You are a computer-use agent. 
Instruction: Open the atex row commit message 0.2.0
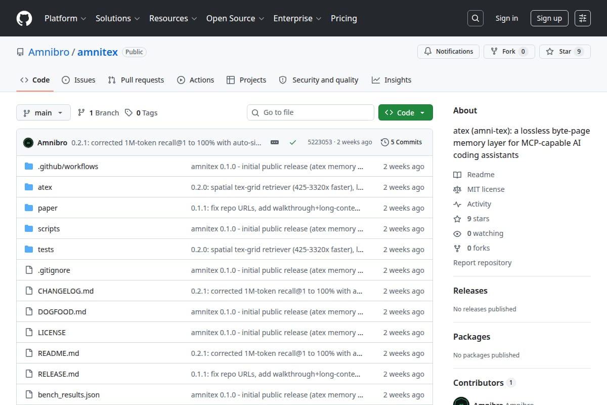coord(277,187)
